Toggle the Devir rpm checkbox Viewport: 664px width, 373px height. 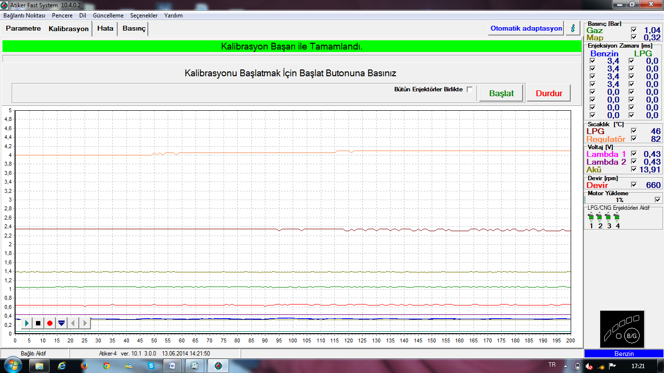[x=633, y=185]
